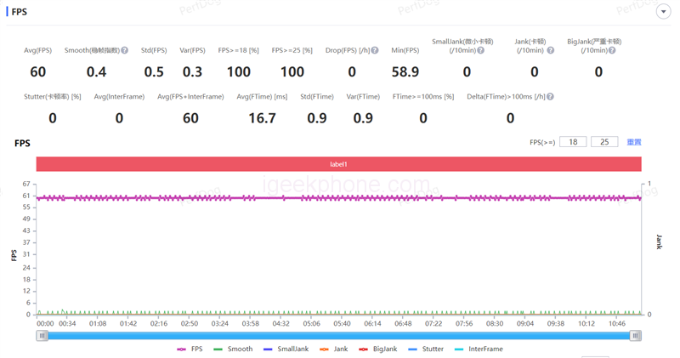
Task: Click the BigJank (/10min) help icon
Action: (x=615, y=51)
